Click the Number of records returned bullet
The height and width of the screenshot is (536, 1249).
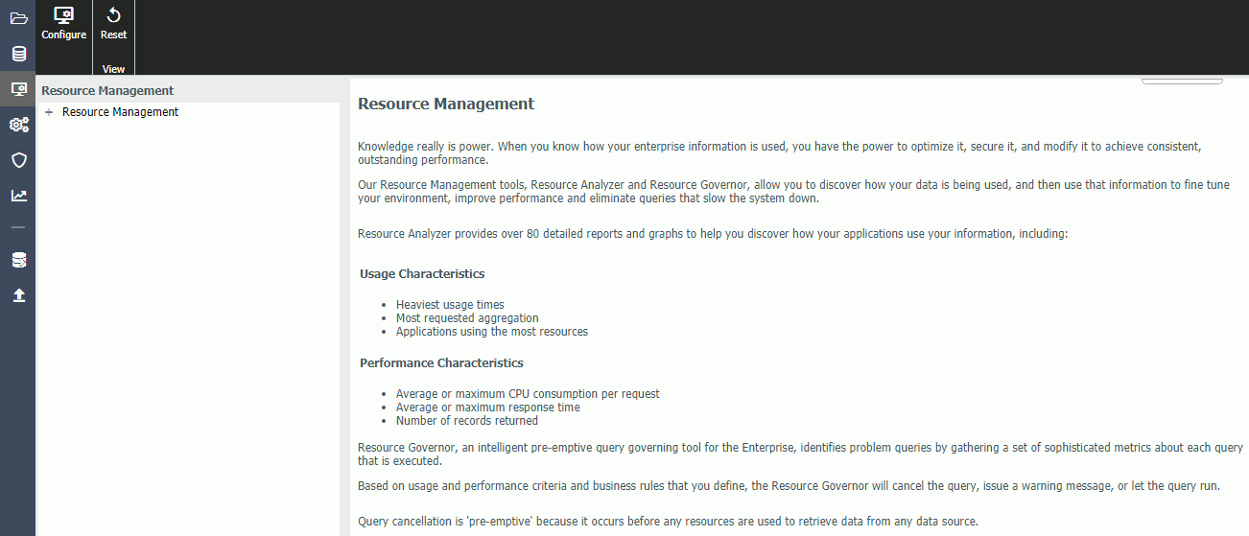[x=467, y=421]
